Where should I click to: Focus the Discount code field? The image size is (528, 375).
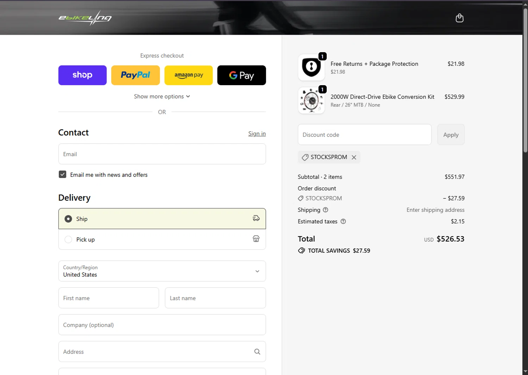(365, 135)
